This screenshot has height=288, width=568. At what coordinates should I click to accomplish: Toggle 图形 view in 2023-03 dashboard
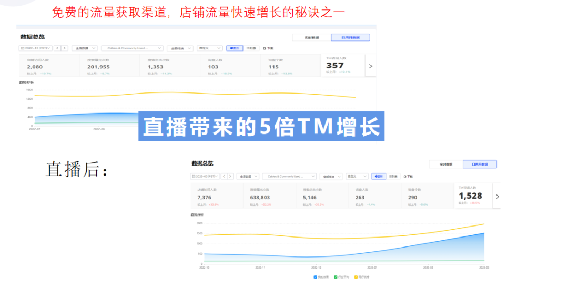click(x=379, y=176)
